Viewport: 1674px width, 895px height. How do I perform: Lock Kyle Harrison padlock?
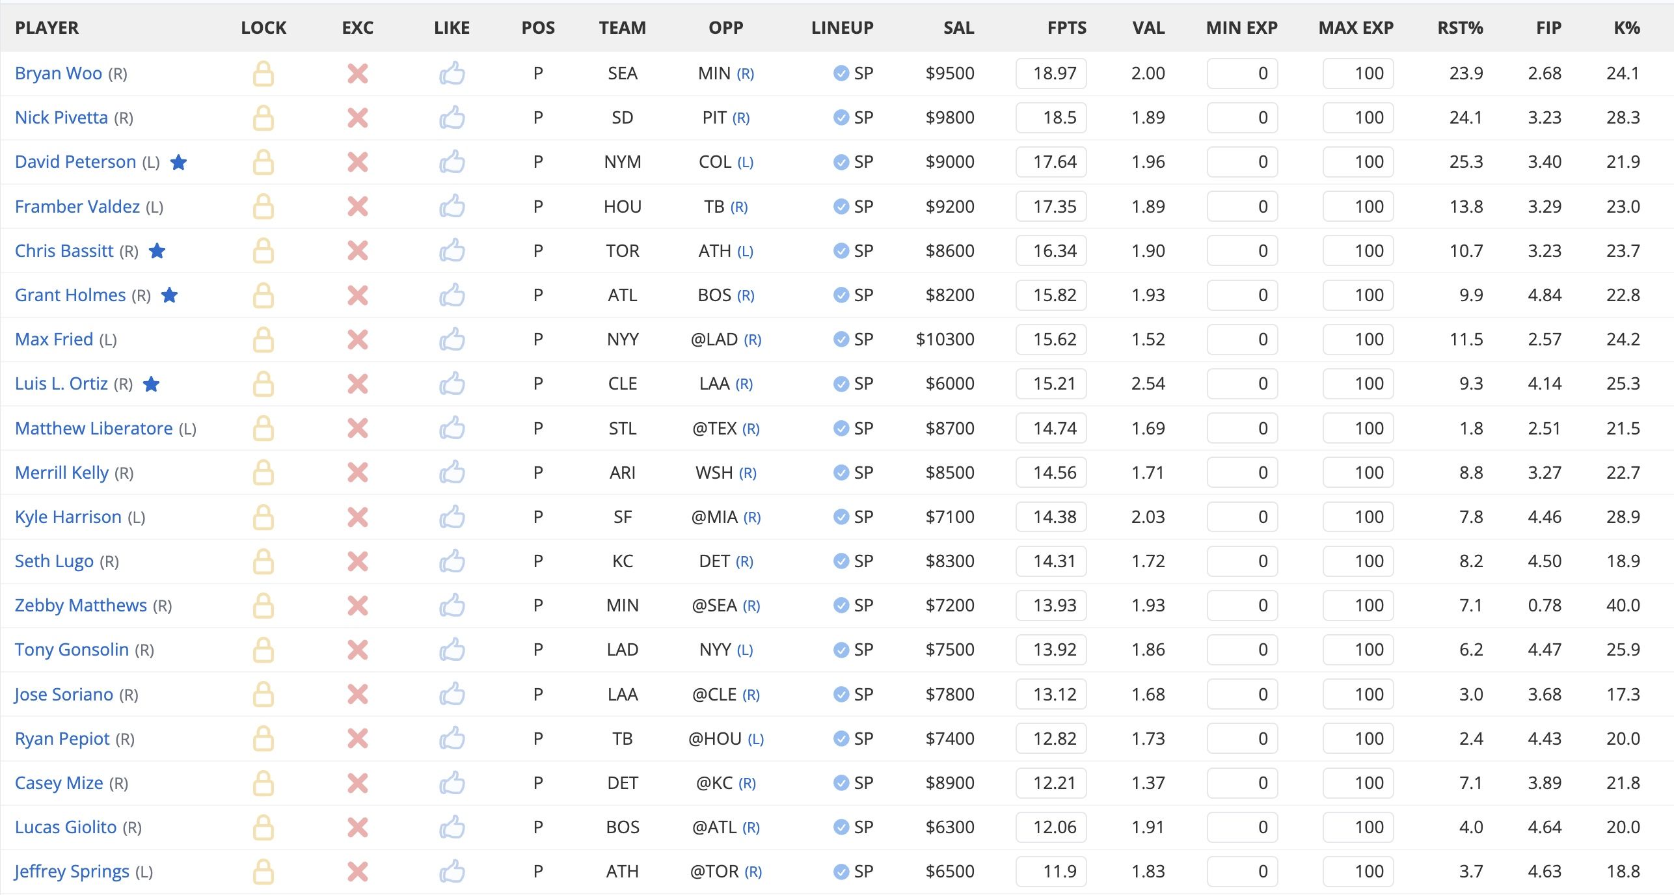[x=263, y=517]
